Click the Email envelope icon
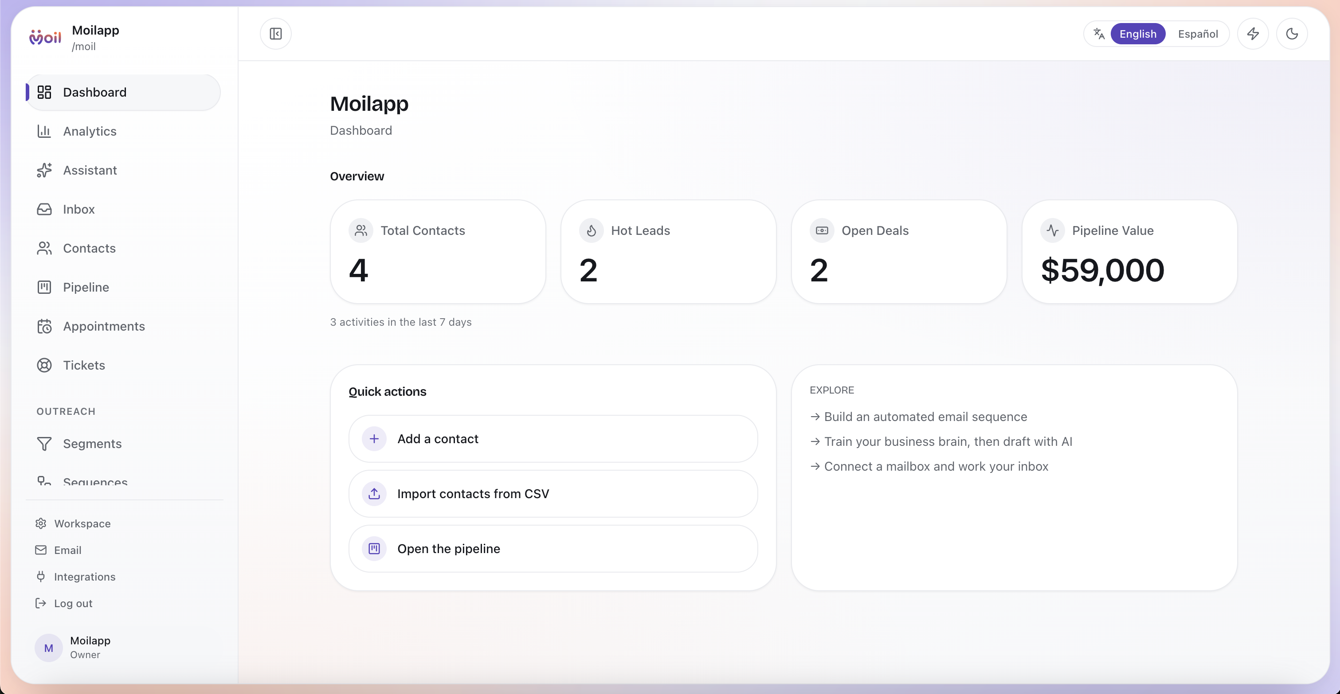Image resolution: width=1340 pixels, height=694 pixels. 41,550
